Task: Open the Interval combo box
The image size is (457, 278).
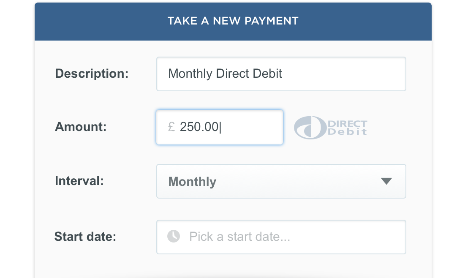Action: 281,181
